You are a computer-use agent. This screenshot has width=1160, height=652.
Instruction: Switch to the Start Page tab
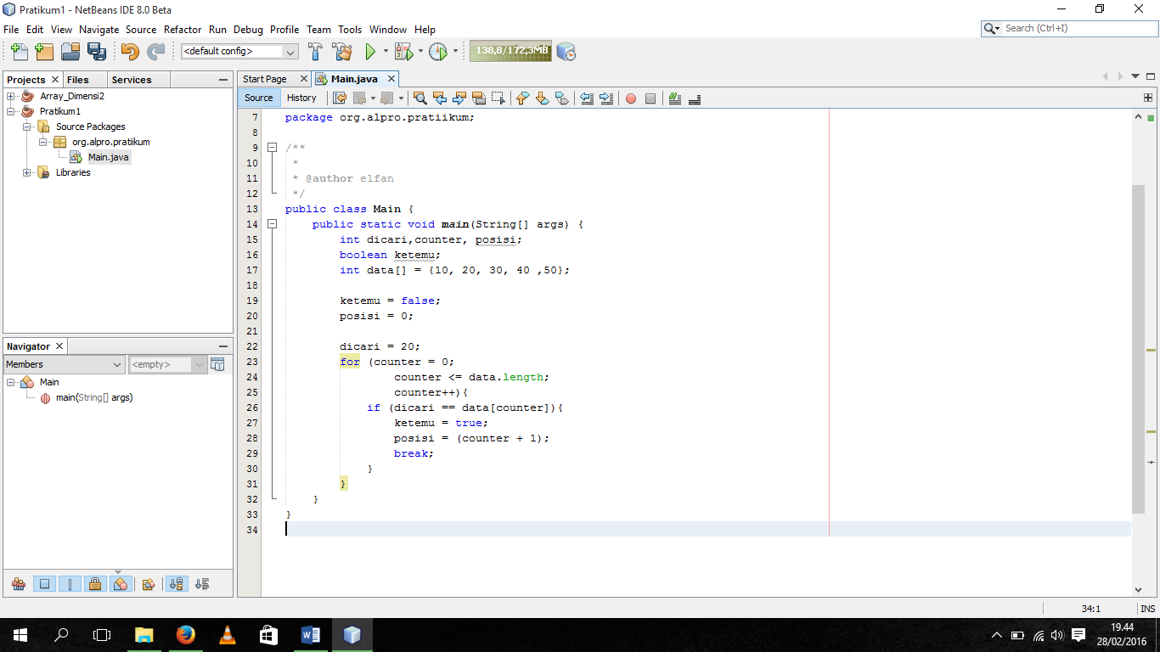(x=265, y=78)
